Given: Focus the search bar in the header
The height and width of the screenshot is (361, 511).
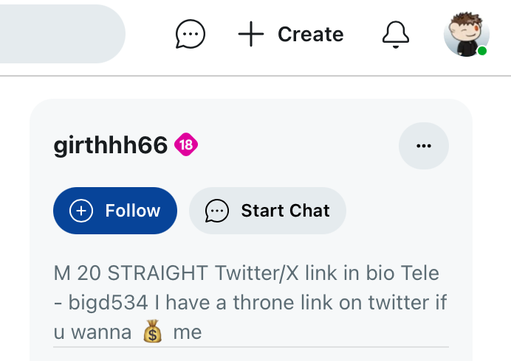Looking at the screenshot, I should [63, 34].
